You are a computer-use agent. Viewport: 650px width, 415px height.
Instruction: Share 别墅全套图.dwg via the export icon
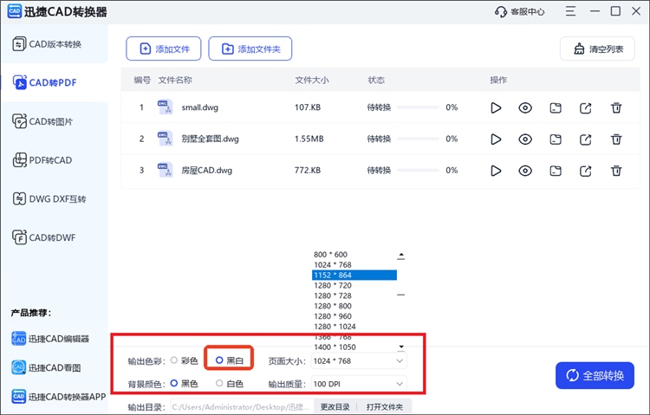[x=585, y=139]
